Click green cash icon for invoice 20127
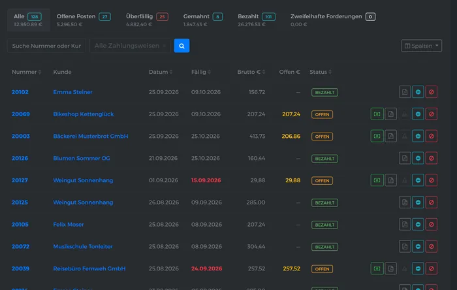The width and height of the screenshot is (457, 290). coord(377,180)
